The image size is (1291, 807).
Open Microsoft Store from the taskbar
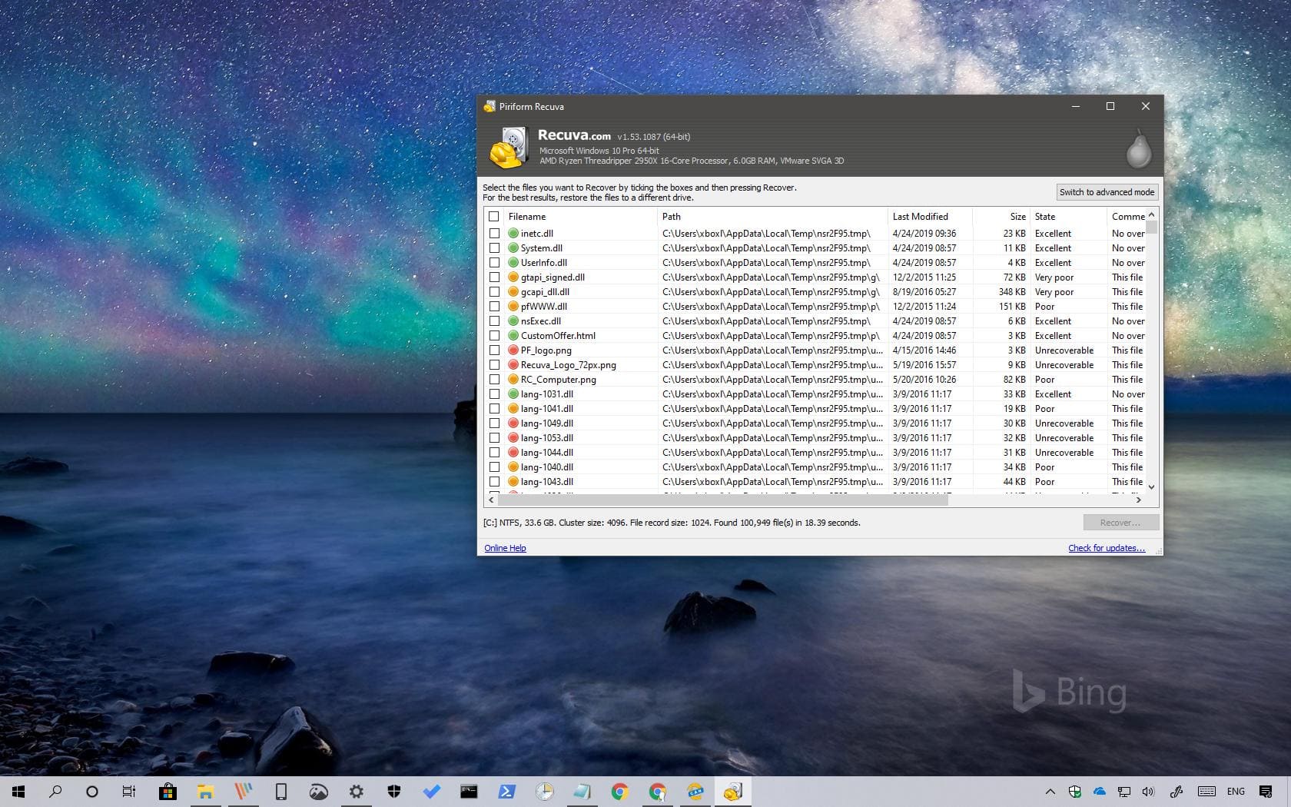tap(168, 792)
